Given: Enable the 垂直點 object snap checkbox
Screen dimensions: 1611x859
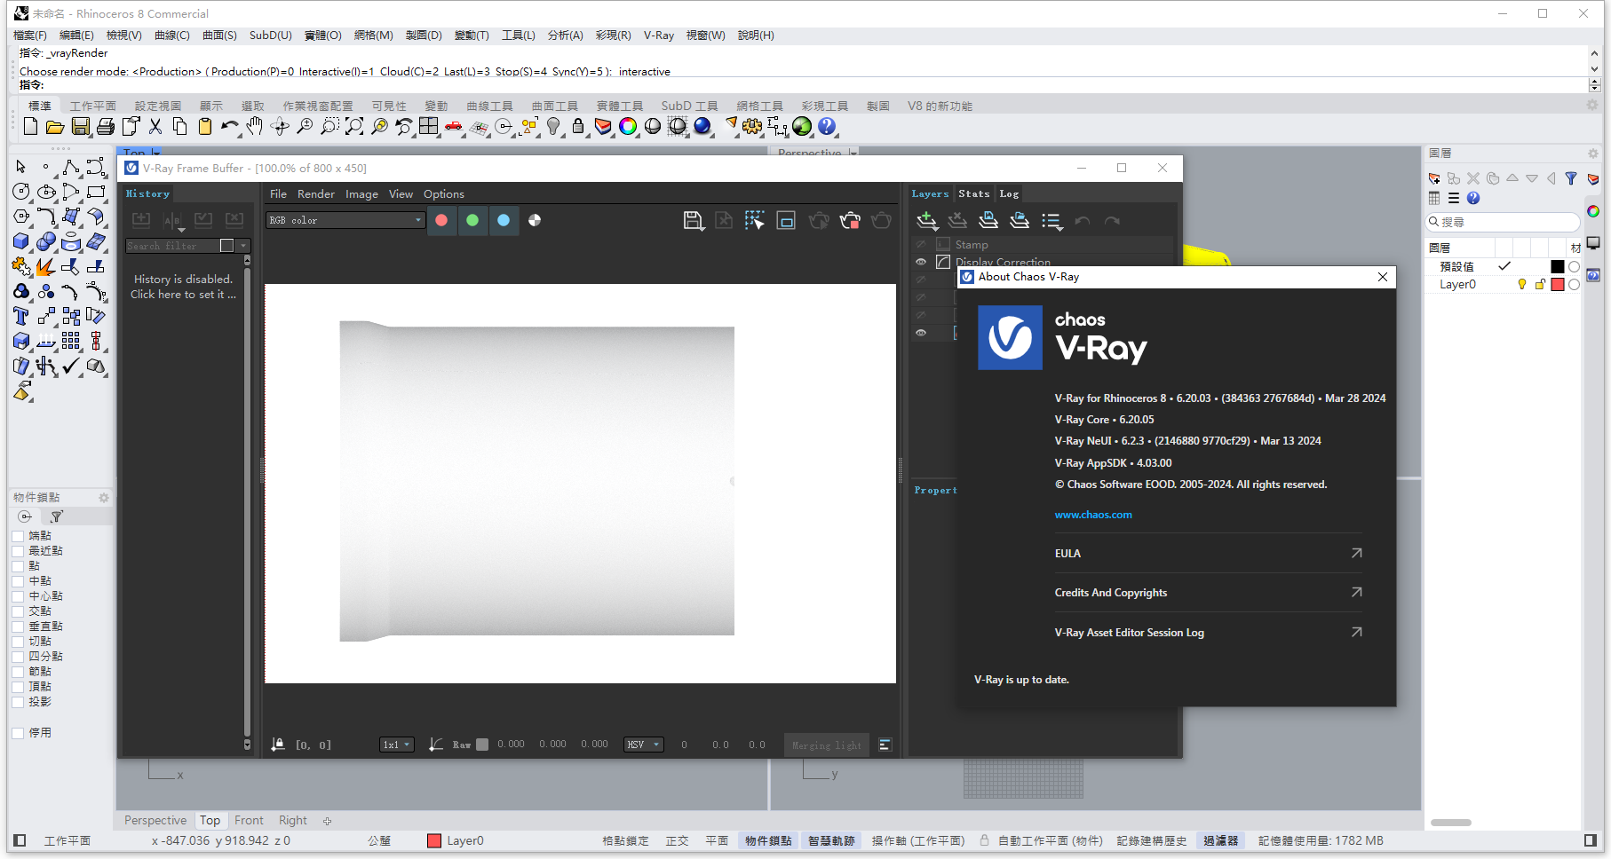Looking at the screenshot, I should point(18,627).
